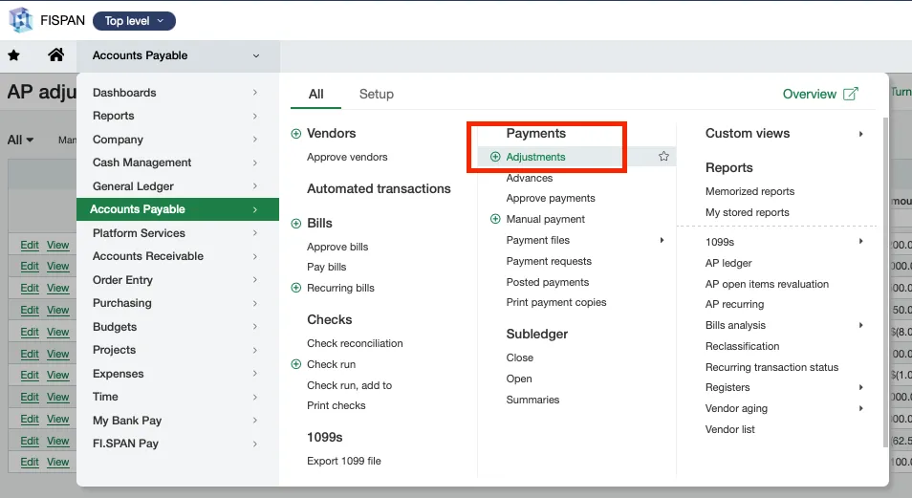The height and width of the screenshot is (498, 912).
Task: Open Subledger Close link
Action: point(519,357)
